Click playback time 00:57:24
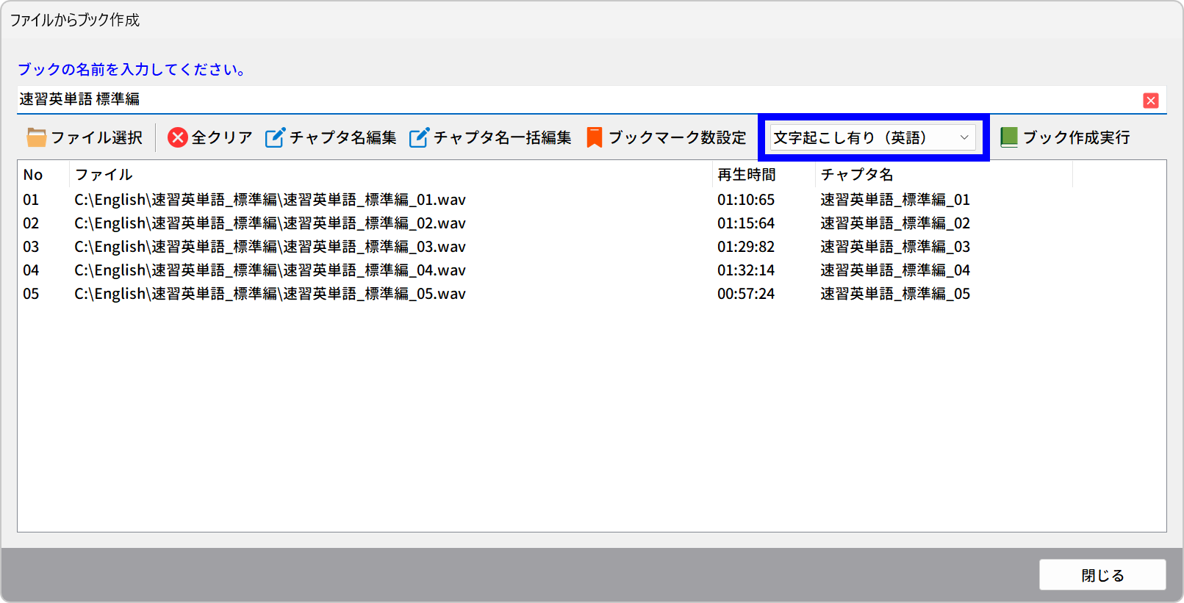This screenshot has height=603, width=1184. point(746,294)
